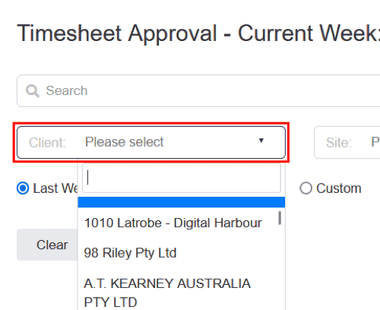Image resolution: width=380 pixels, height=310 pixels.
Task: Click the 'Please select' text in Client box
Action: (x=124, y=142)
